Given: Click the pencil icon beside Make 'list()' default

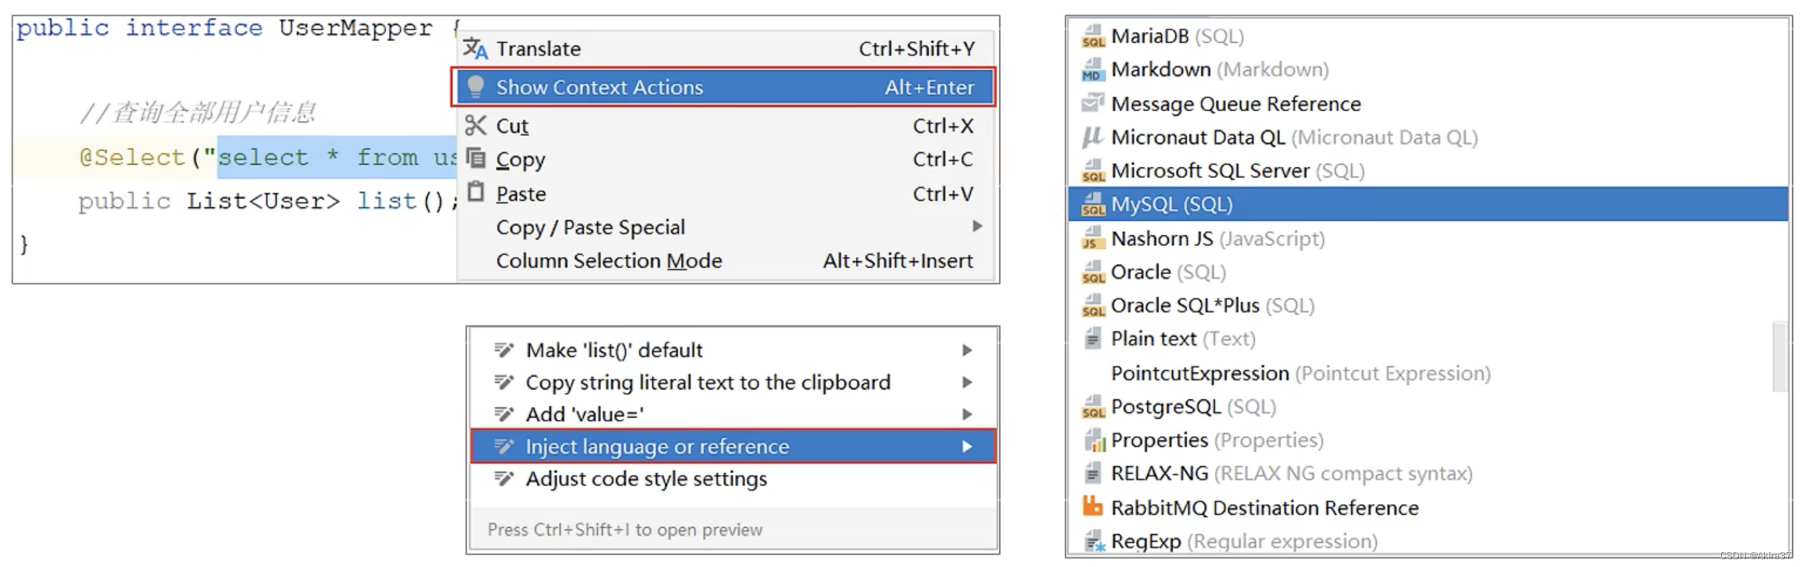Looking at the screenshot, I should (504, 350).
